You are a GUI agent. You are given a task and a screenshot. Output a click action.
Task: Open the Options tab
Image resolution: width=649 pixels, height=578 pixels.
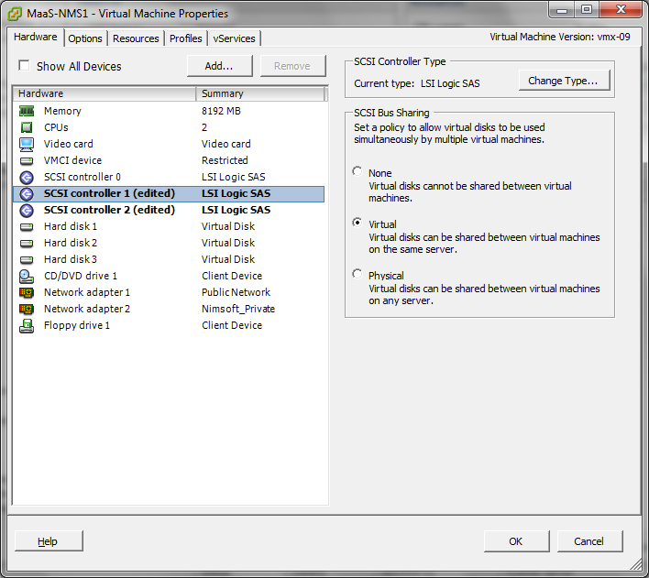(x=85, y=38)
